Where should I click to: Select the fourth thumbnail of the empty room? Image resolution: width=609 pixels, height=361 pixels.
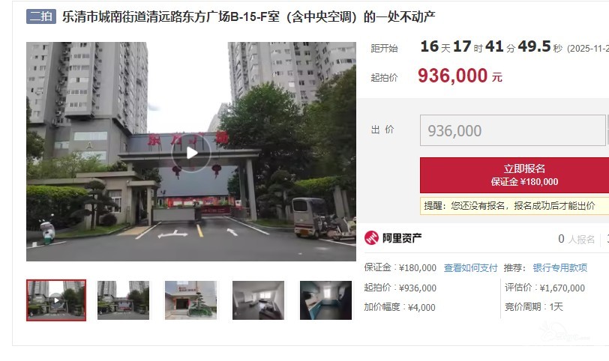tap(258, 300)
